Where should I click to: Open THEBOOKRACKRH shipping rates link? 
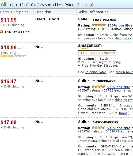(124, 100)
